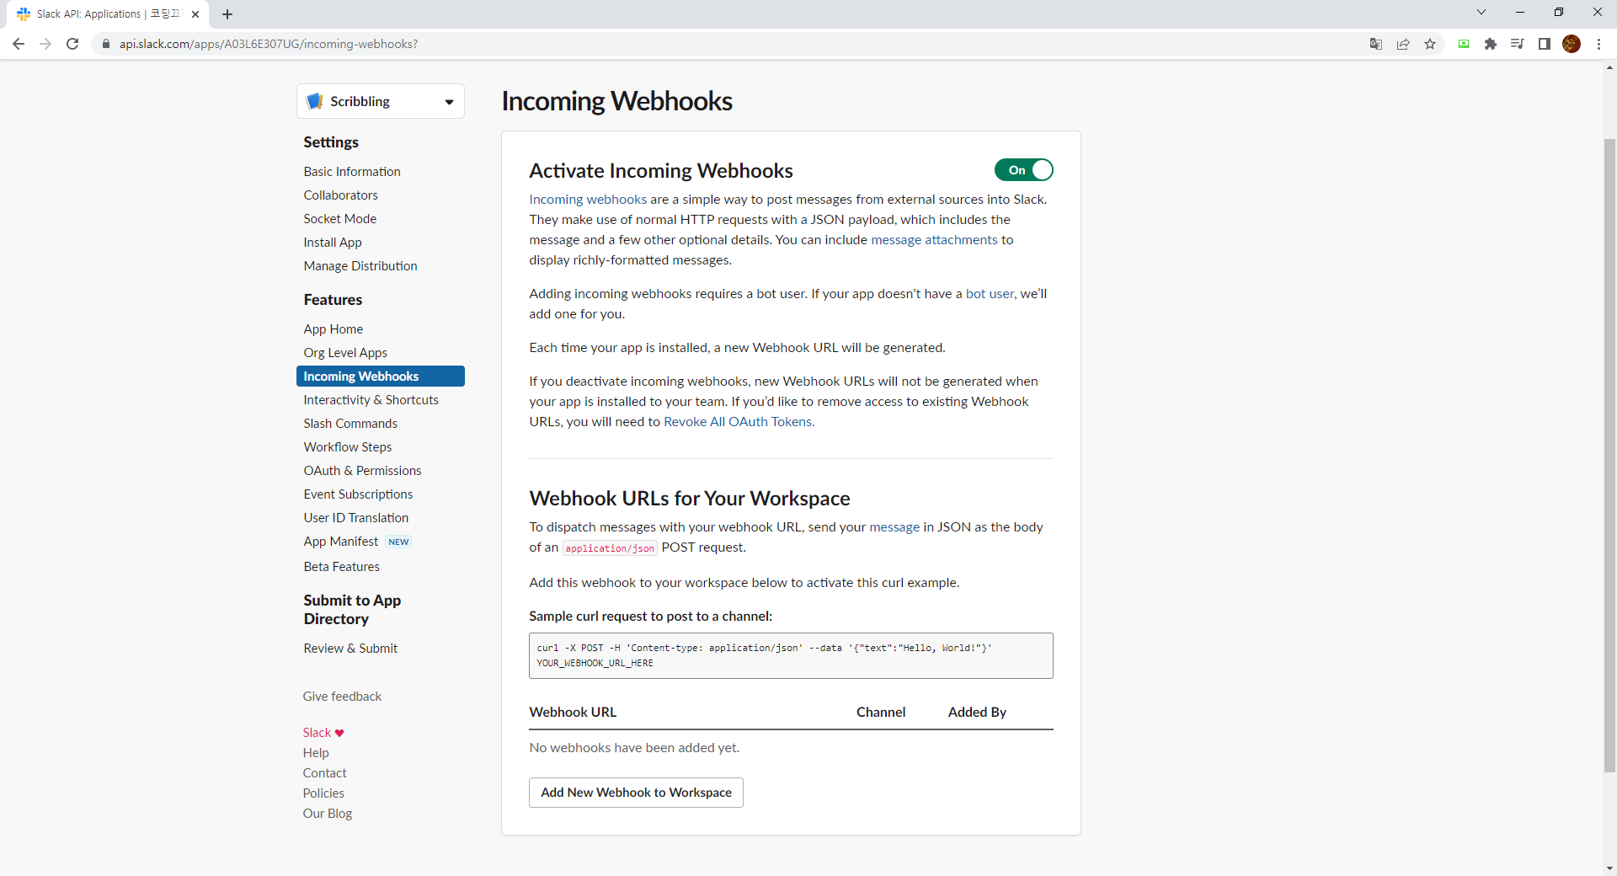This screenshot has width=1617, height=876.
Task: Reload the Slack API page
Action: coord(72,44)
